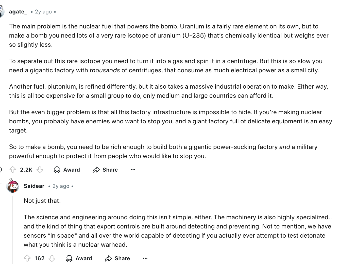Screen dimensions: 340x264
Task: Downvote agate_'s nuclear fuel comment
Action: tap(40, 170)
